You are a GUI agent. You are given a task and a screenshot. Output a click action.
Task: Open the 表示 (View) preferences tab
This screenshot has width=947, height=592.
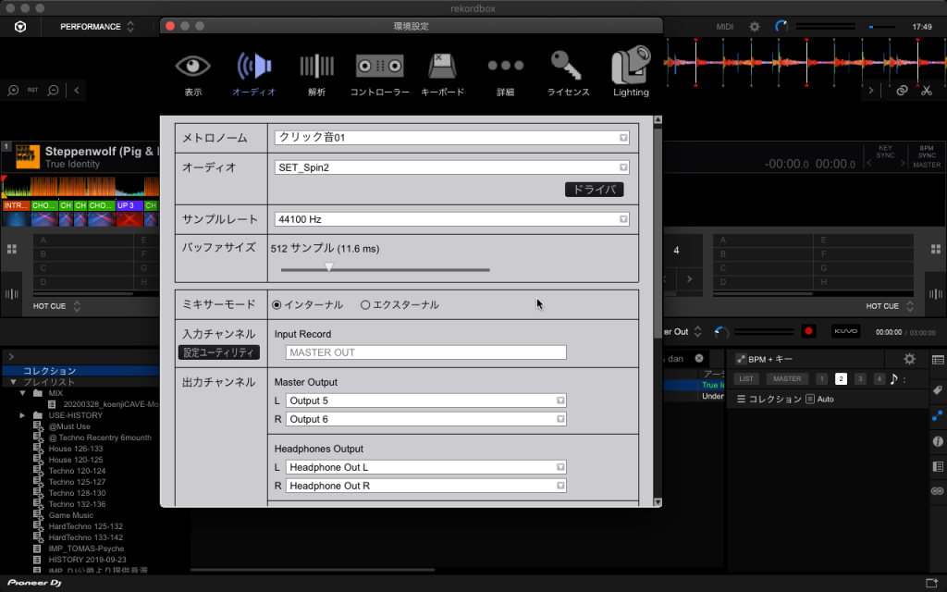pos(192,75)
